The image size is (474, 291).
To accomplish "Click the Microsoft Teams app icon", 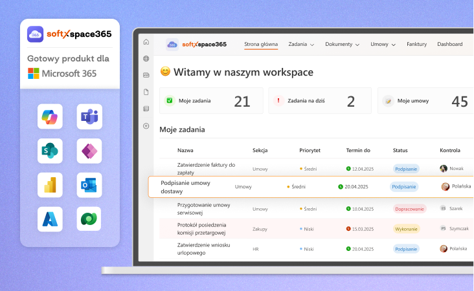I will (x=89, y=116).
